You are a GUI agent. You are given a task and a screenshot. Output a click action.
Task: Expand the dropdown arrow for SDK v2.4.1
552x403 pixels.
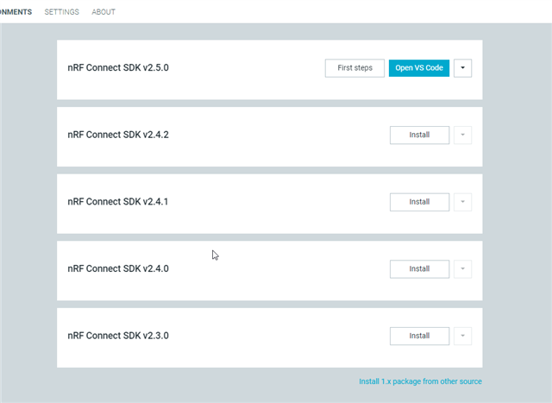click(x=462, y=202)
